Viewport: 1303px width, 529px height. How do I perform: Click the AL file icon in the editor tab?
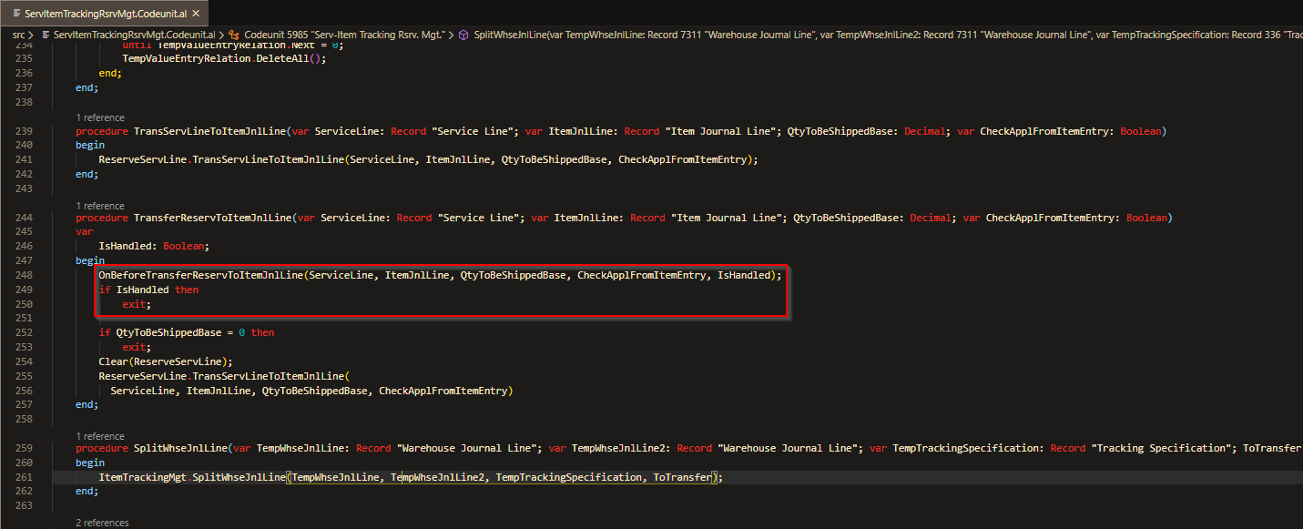[16, 14]
